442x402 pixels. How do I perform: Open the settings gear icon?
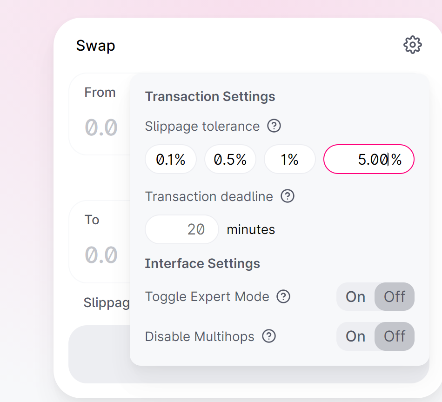(x=412, y=45)
